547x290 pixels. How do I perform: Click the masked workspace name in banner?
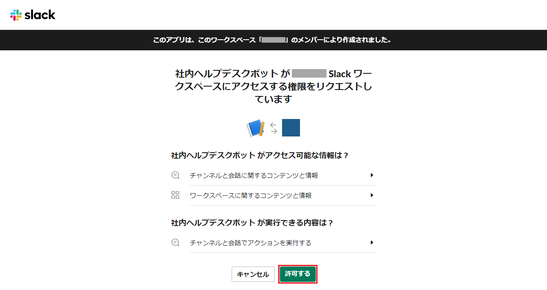click(273, 40)
